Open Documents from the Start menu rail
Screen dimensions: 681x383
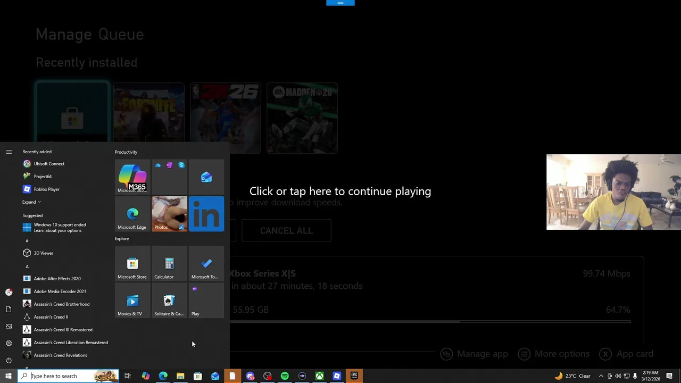coord(9,309)
